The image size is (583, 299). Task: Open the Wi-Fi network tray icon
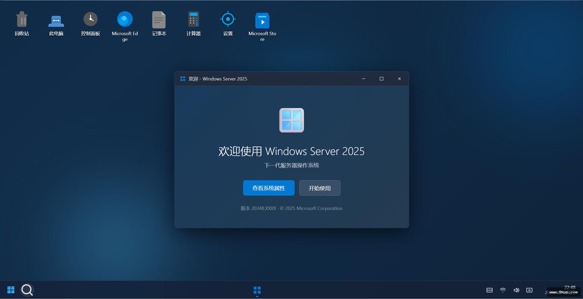point(503,290)
